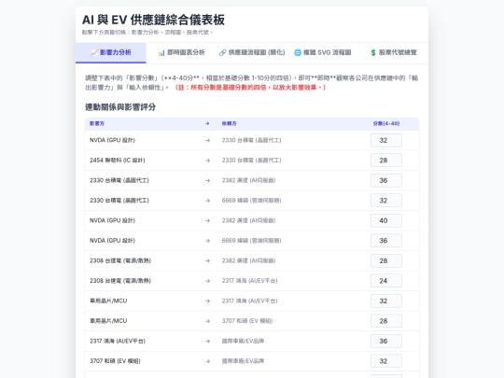Edit score 36 for 2330 台積電 to 2382

(386, 181)
